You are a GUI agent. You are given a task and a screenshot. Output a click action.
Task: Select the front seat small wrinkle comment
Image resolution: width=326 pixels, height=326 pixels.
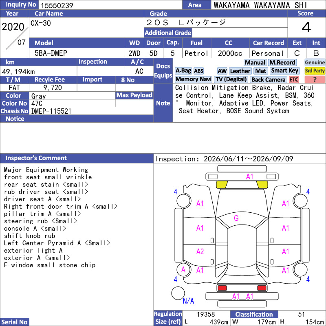[x=48, y=177]
